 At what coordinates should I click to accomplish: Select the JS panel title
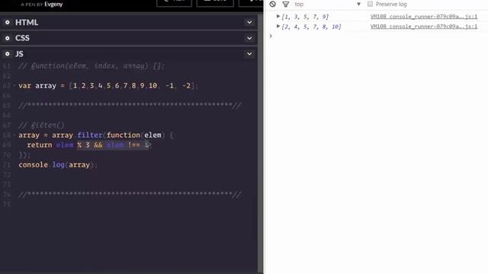tap(19, 54)
